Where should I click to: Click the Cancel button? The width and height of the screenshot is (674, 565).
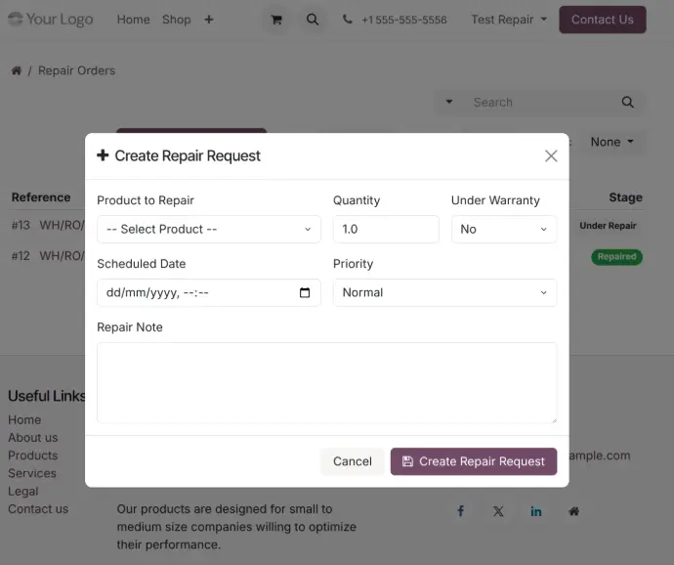[x=352, y=461]
